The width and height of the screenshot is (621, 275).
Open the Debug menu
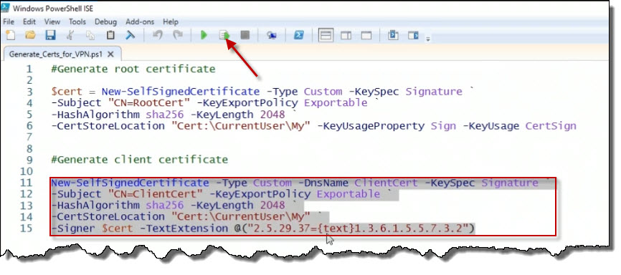(x=105, y=21)
